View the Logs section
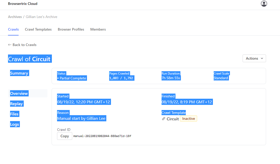The image size is (280, 164). (15, 124)
